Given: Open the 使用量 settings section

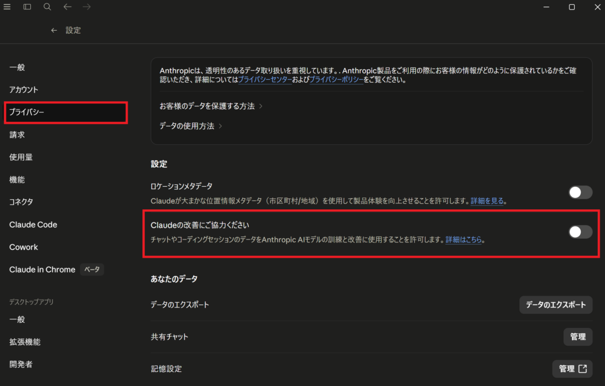Looking at the screenshot, I should 21,157.
